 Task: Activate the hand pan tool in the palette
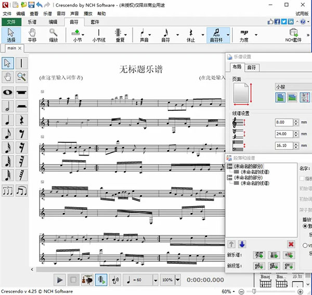point(8,77)
